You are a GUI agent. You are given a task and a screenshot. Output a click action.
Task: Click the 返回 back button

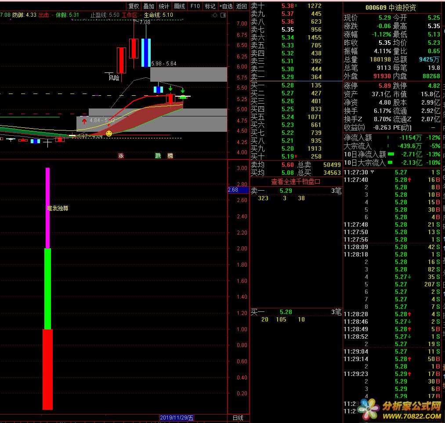(242, 6)
